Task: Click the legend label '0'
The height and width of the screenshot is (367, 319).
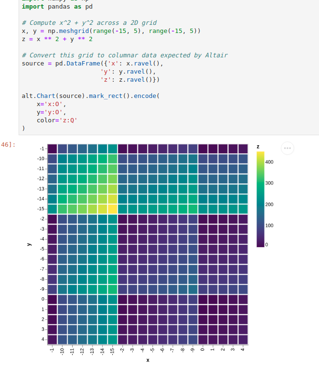Action: pos(266,245)
